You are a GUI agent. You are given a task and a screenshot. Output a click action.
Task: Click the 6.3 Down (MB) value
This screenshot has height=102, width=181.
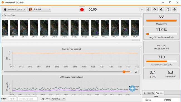[x=170, y=72]
